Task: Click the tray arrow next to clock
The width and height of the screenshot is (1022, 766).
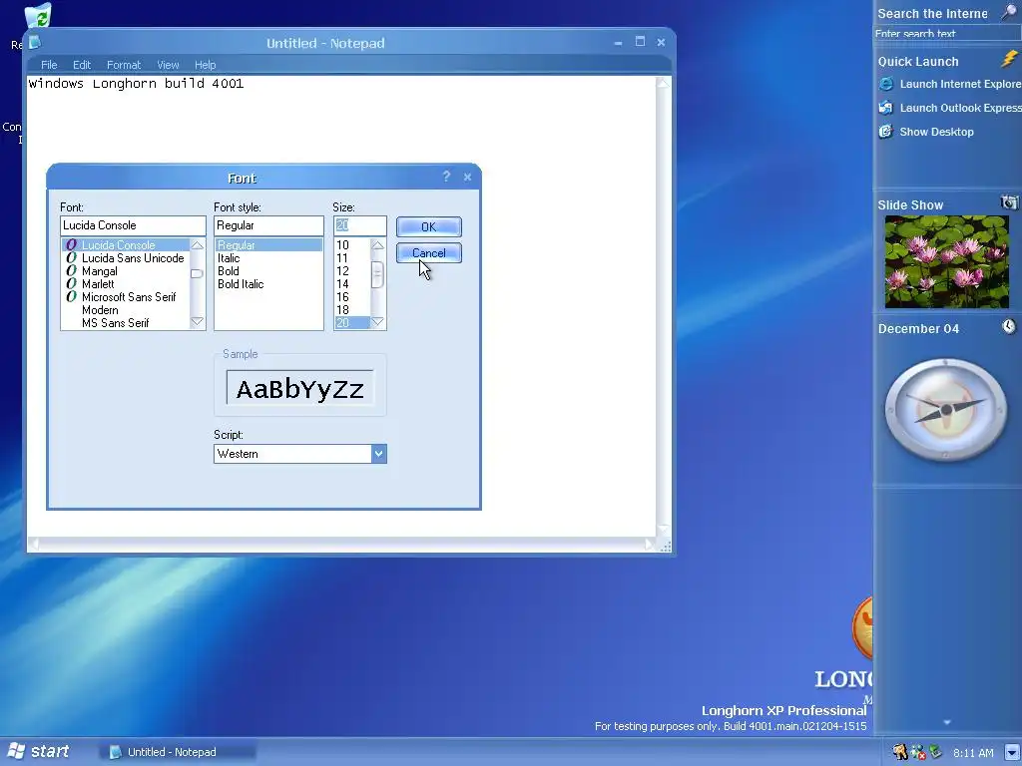Action: pos(1012,752)
